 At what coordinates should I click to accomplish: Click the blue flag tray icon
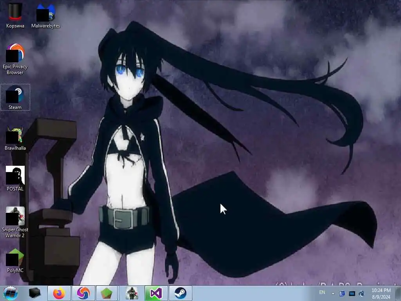click(x=342, y=294)
